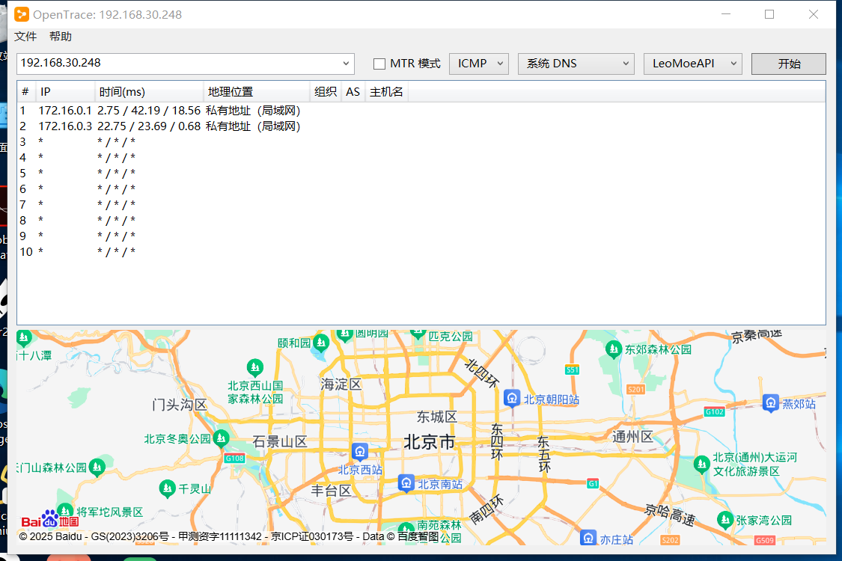Click the Beijing West Station map icon
The height and width of the screenshot is (561, 842).
click(360, 452)
